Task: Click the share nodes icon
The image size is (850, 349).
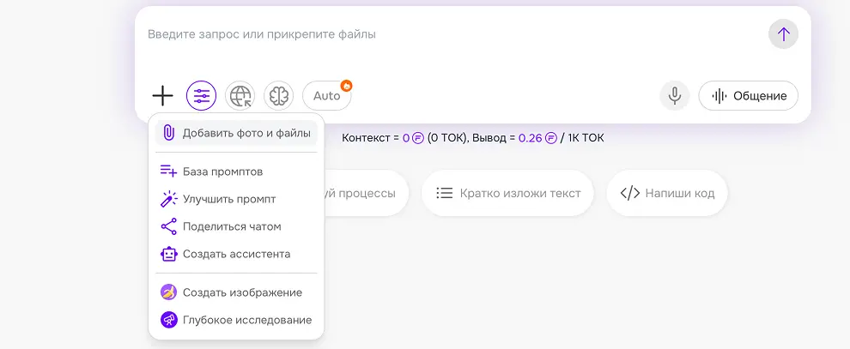Action: [168, 226]
